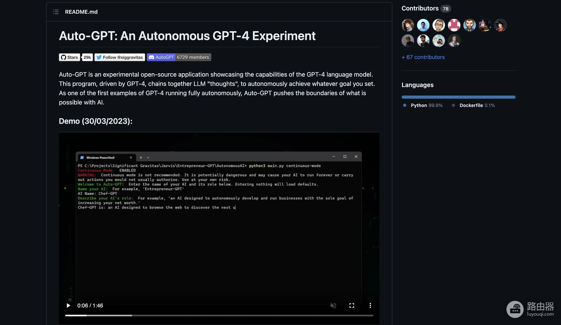Viewport: 561px width, 325px height.
Task: Click the contributors count 78 badge
Action: point(446,9)
